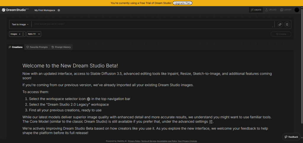Open the Feedback chat button
Screen dimensions: 303x143
pyautogui.click(x=291, y=137)
